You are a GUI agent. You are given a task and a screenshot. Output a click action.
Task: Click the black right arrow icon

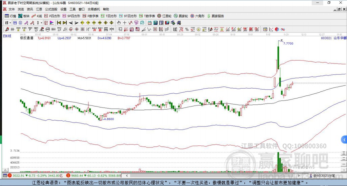coord(77,23)
